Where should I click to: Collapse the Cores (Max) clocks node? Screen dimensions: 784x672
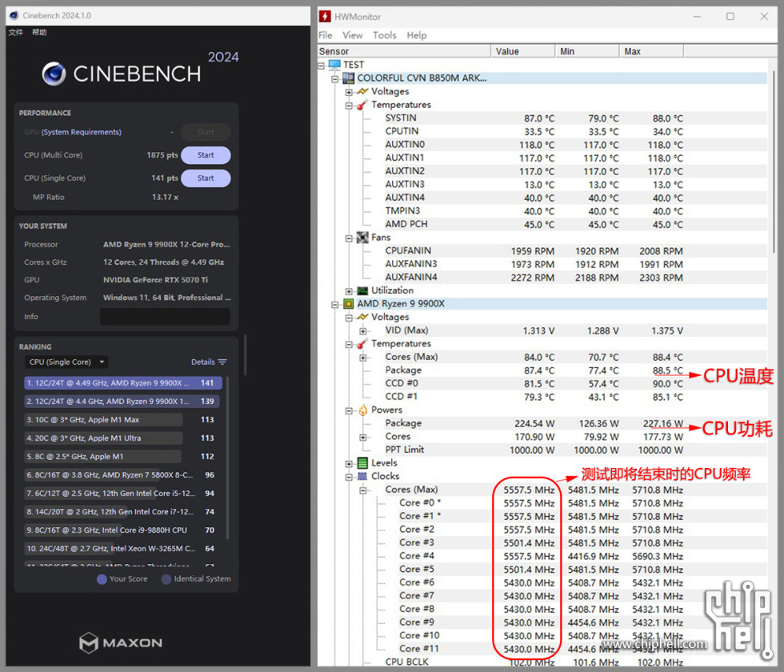coord(363,490)
